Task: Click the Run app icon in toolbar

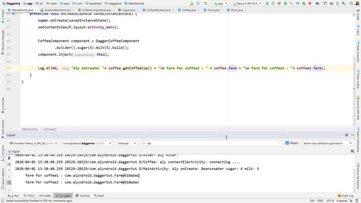Action: (x=267, y=3)
